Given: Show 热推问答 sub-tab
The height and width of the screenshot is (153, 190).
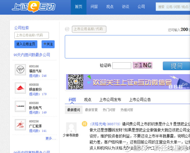Looking at the screenshot, I should [x=127, y=110].
